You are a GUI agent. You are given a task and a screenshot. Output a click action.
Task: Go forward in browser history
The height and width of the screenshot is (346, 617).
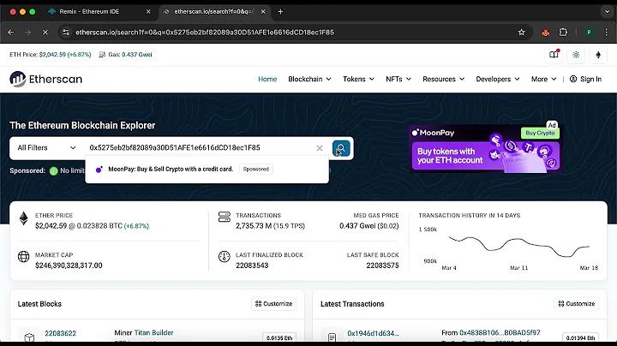[28, 33]
